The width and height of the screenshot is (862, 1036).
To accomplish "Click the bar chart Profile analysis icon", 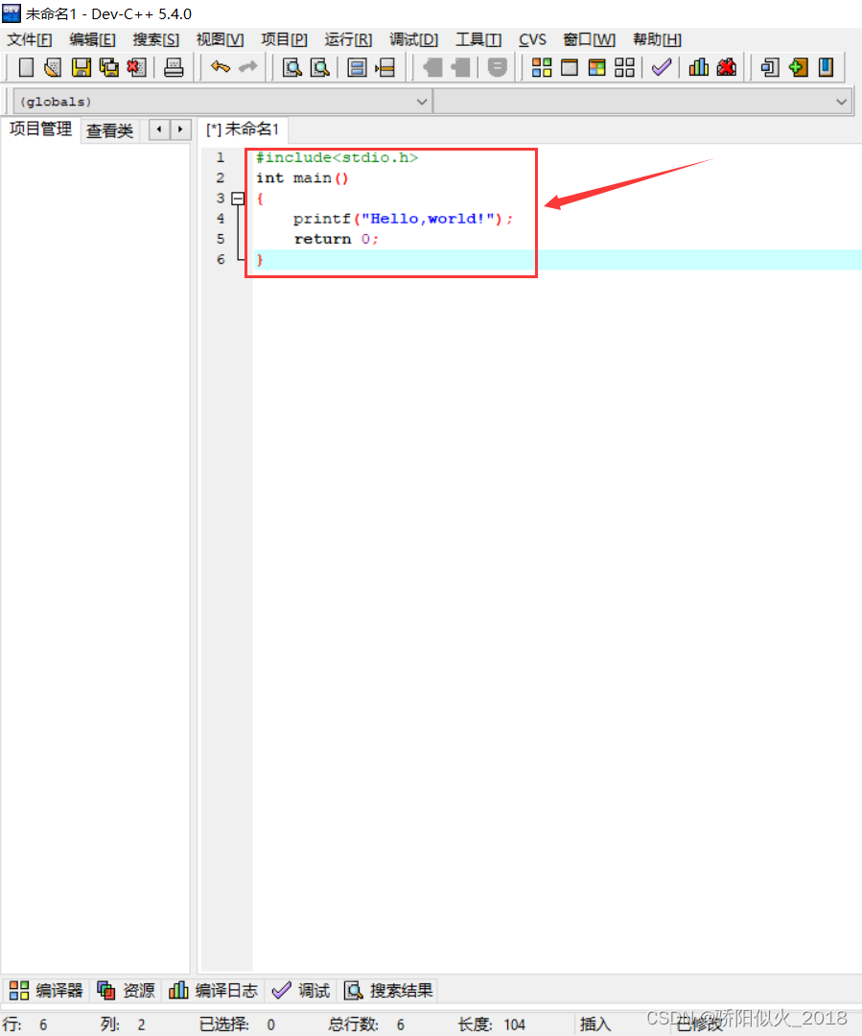I will [x=698, y=67].
